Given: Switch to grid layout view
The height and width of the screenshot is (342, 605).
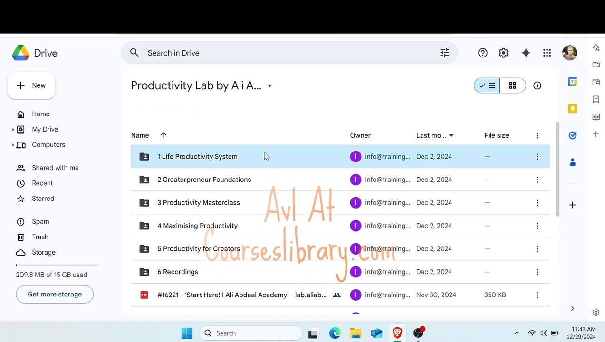Looking at the screenshot, I should [512, 85].
